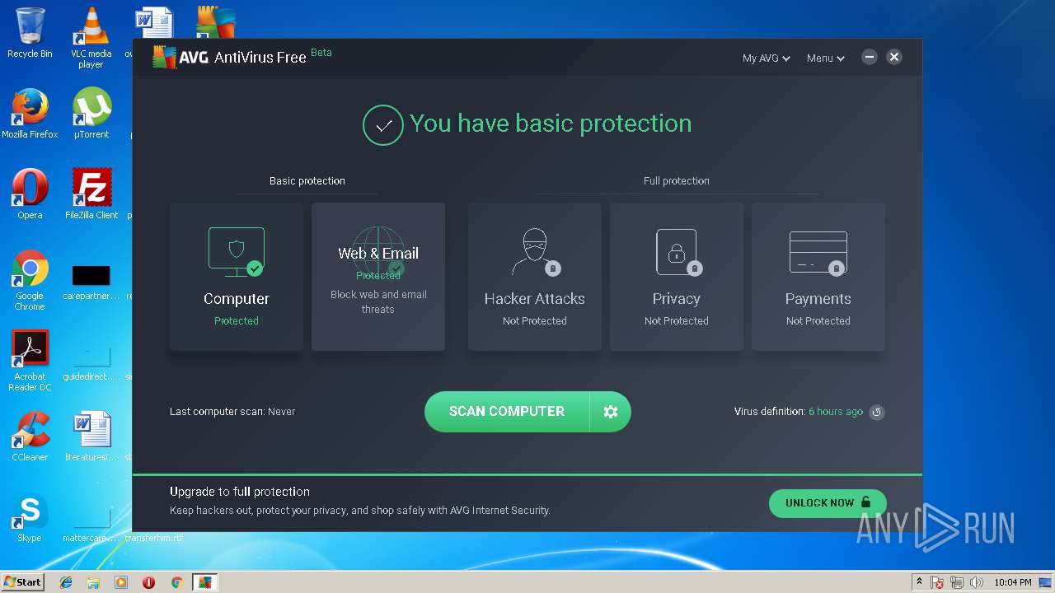
Task: Select the Skype desktop icon
Action: click(30, 517)
